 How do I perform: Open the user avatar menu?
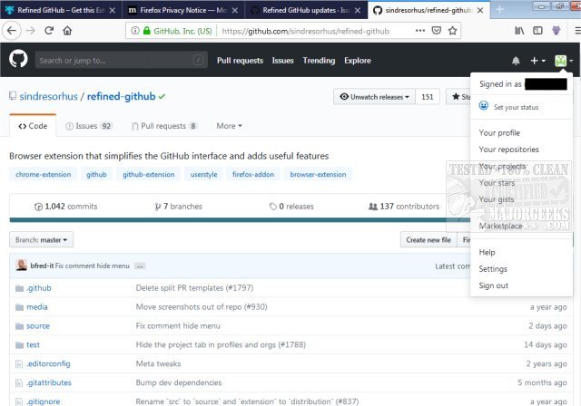pyautogui.click(x=563, y=61)
